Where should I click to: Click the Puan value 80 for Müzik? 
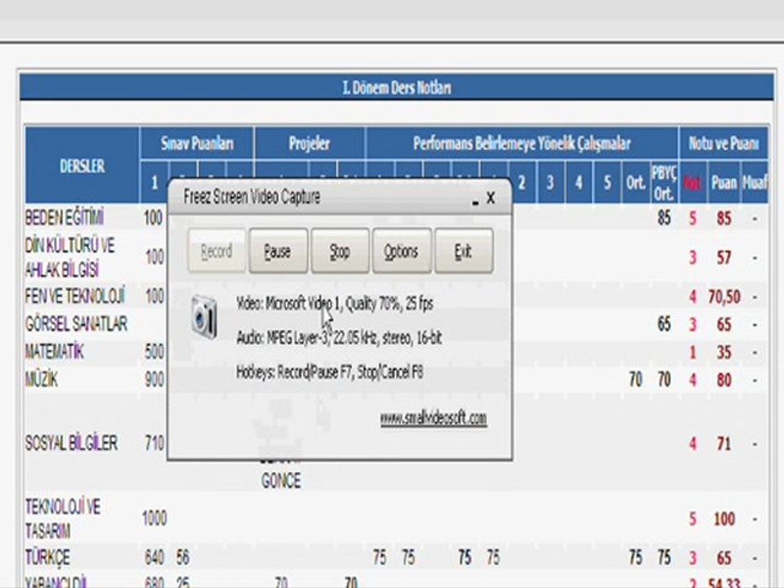coord(724,381)
